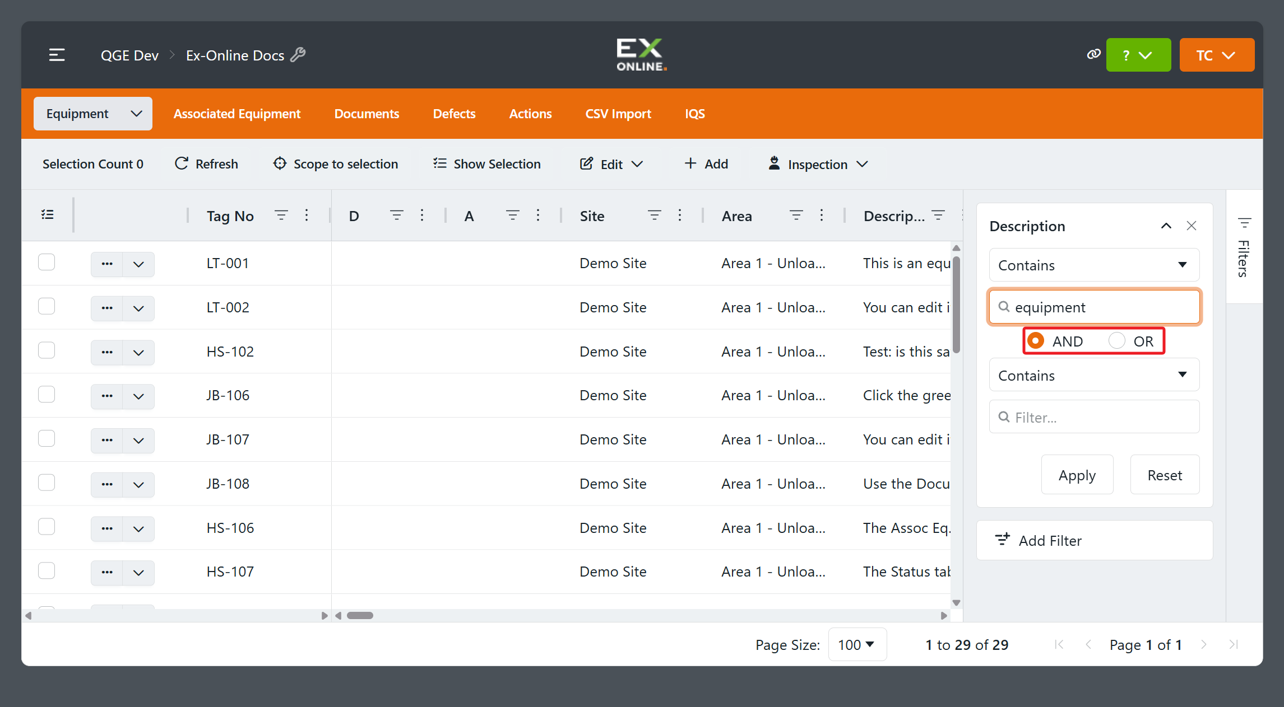Switch to Associated Equipment tab
This screenshot has height=707, width=1284.
click(x=237, y=114)
